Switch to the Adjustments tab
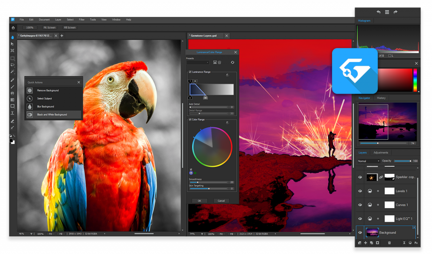The image size is (432, 254). coord(381,152)
